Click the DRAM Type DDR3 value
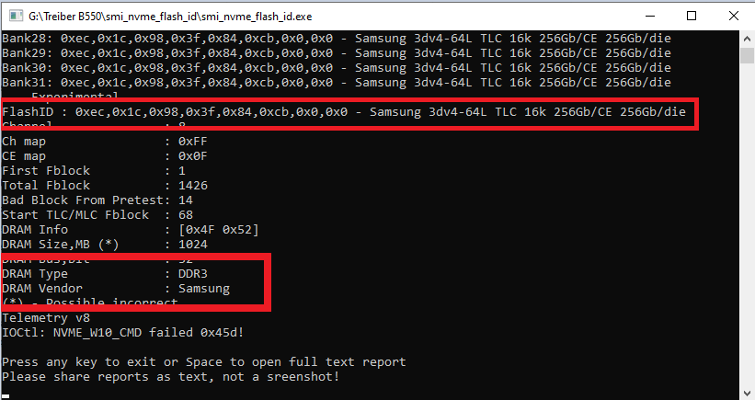Image resolution: width=755 pixels, height=400 pixels. tap(192, 274)
